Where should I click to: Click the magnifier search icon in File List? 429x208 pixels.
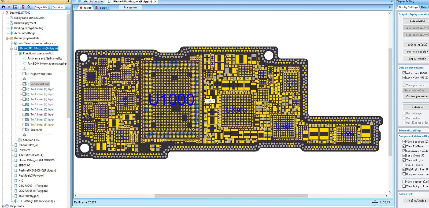pyautogui.click(x=29, y=7)
